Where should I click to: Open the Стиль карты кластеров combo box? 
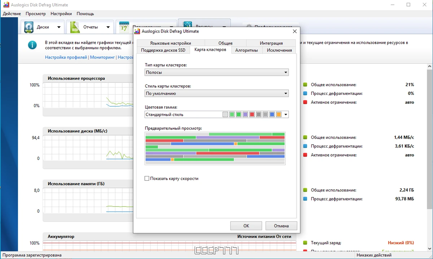(x=216, y=93)
